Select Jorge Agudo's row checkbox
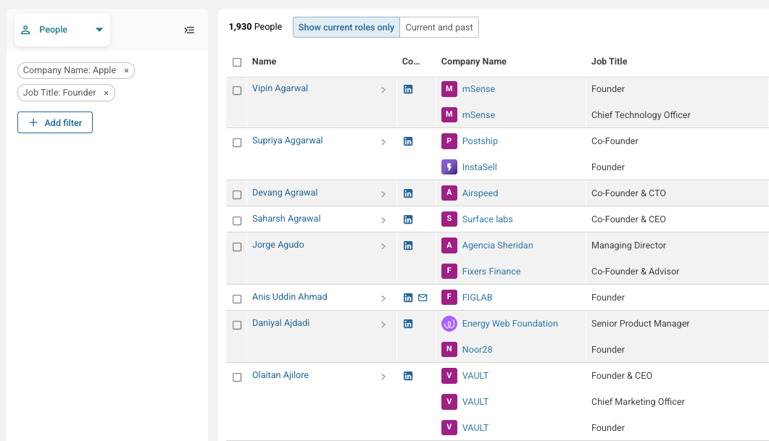Viewport: 769px width, 441px height. pyautogui.click(x=237, y=247)
